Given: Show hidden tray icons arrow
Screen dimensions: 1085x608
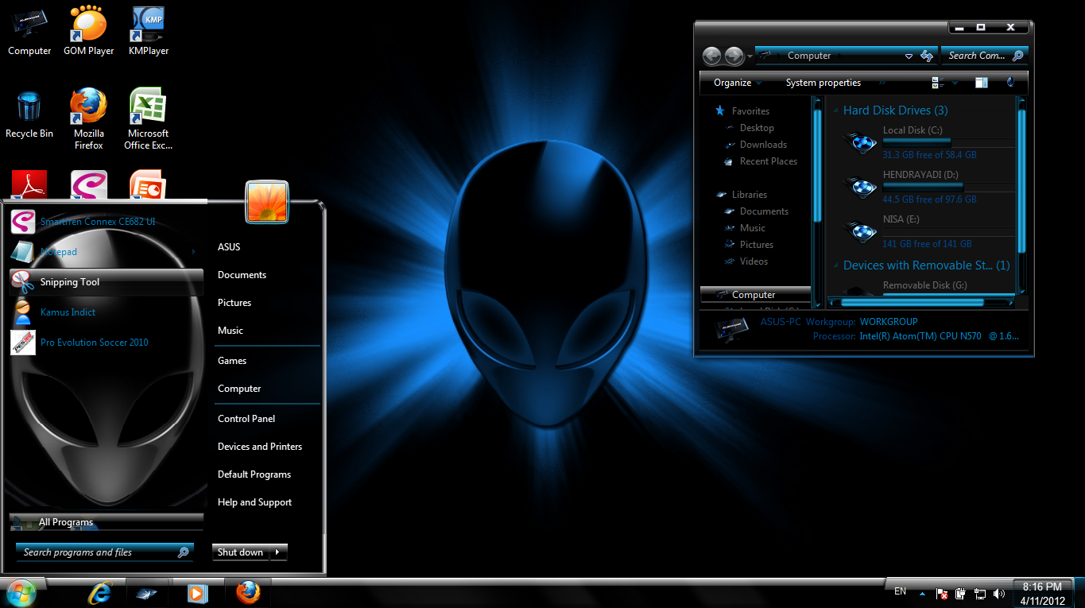Looking at the screenshot, I should [x=922, y=593].
